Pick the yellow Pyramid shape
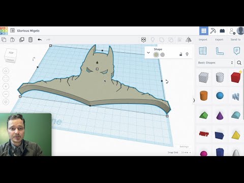Viewport: 244px width, 183px height. click(236, 135)
